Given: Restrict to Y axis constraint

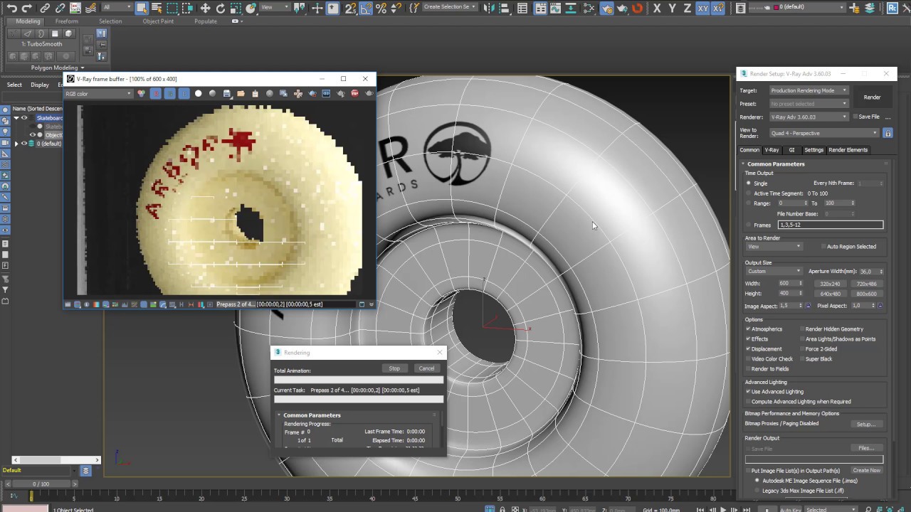Looking at the screenshot, I should [x=672, y=8].
